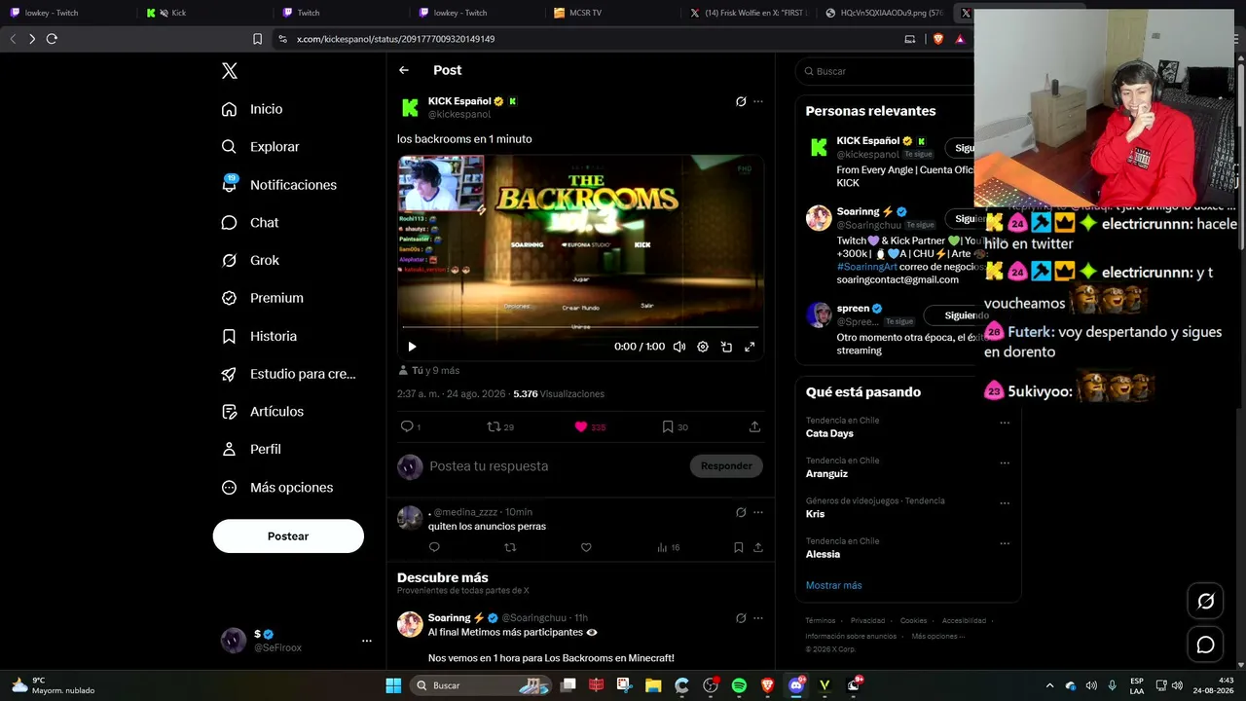
Task: Open picture-in-picture for the video
Action: pos(726,347)
